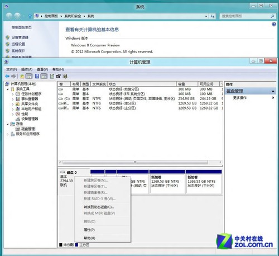Toggle the Show/Hide Action Pane toolbar icon
This screenshot has width=279, height=256.
point(44,76)
